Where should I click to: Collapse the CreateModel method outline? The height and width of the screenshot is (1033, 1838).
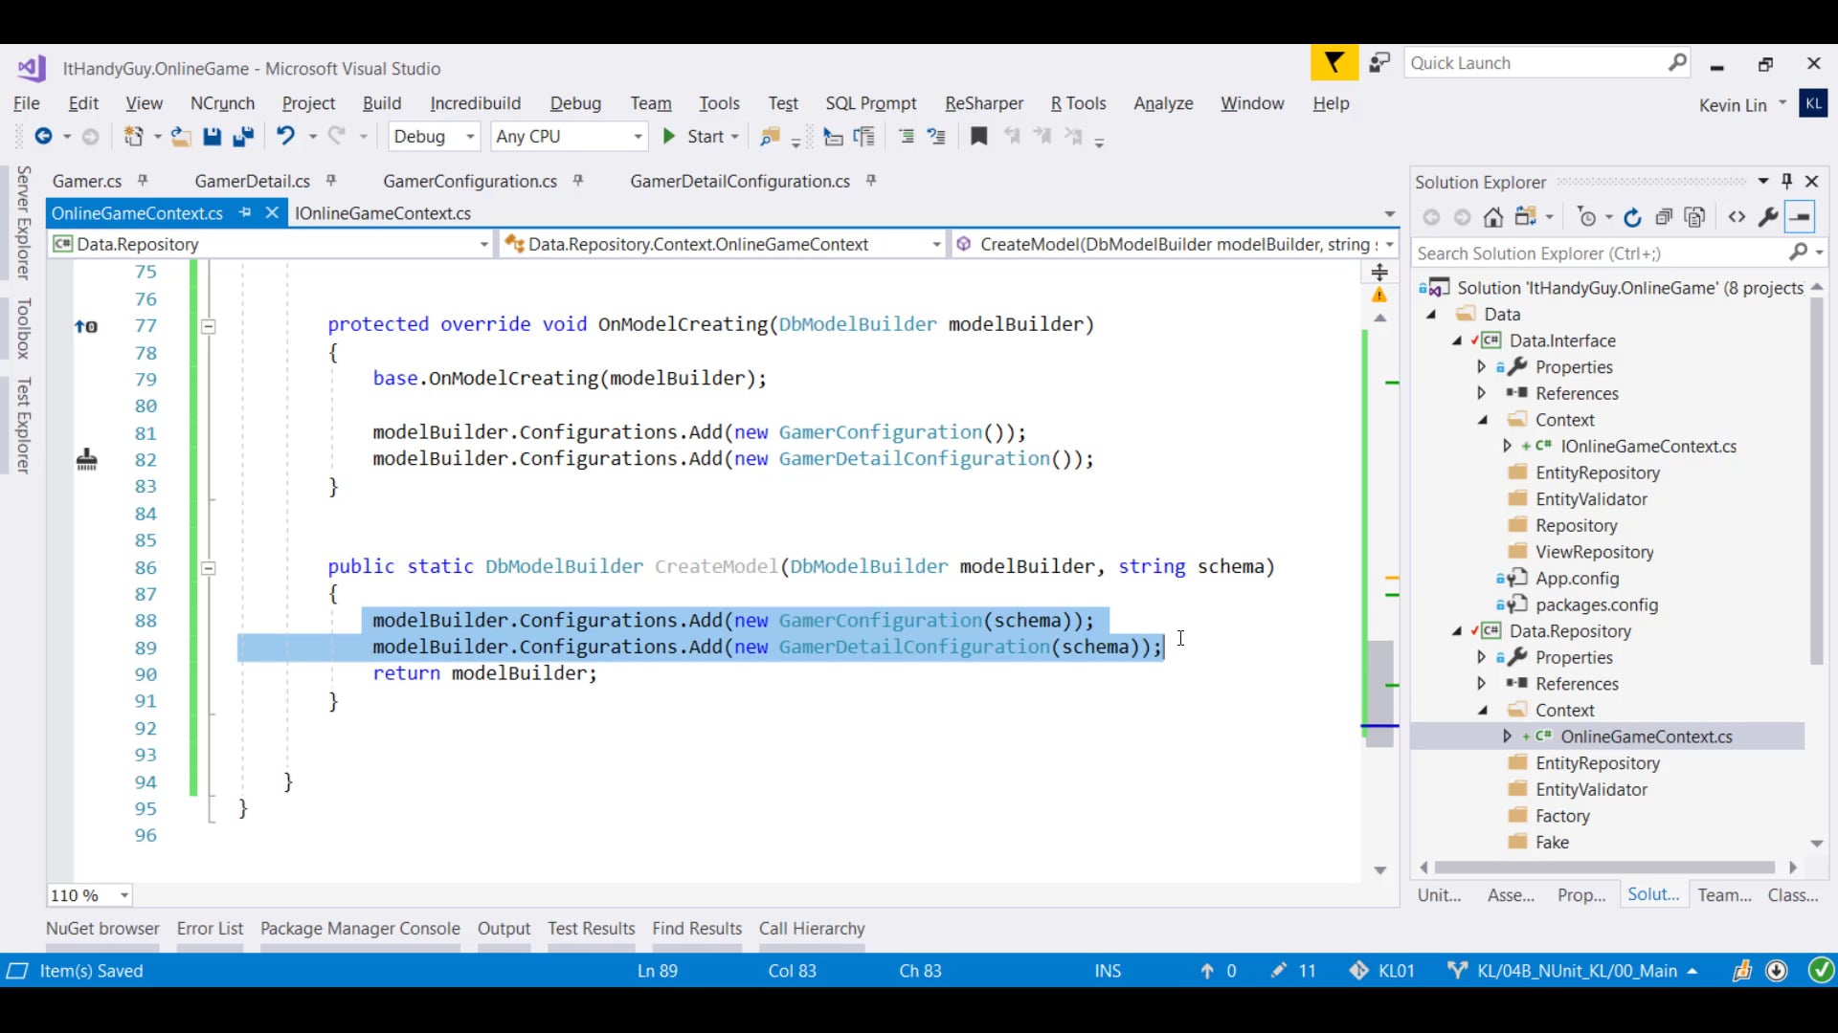pos(209,567)
